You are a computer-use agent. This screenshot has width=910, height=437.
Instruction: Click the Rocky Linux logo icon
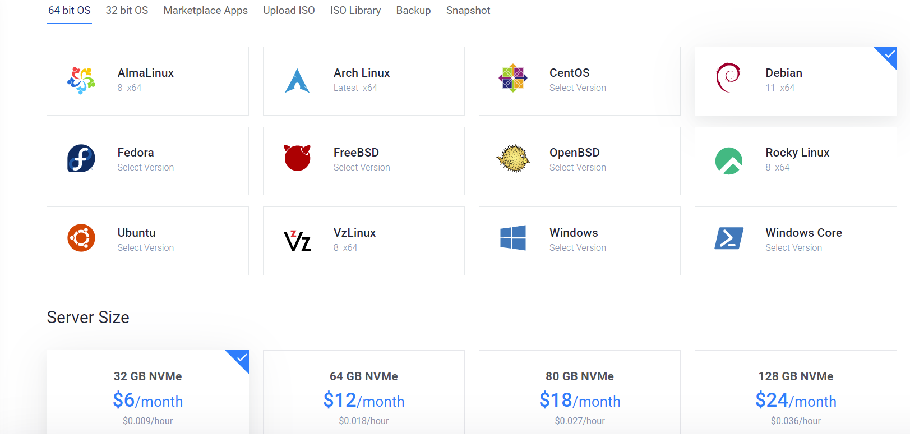click(729, 161)
